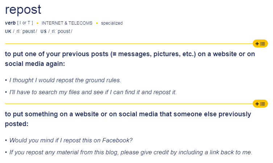The image size is (273, 163).
Task: Click the UK phonetic transcription /ˌriːˈpəʊst/
Action: 25,31
